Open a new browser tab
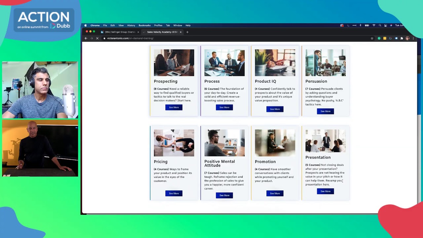Screen dimensions: 423x238 (187, 32)
